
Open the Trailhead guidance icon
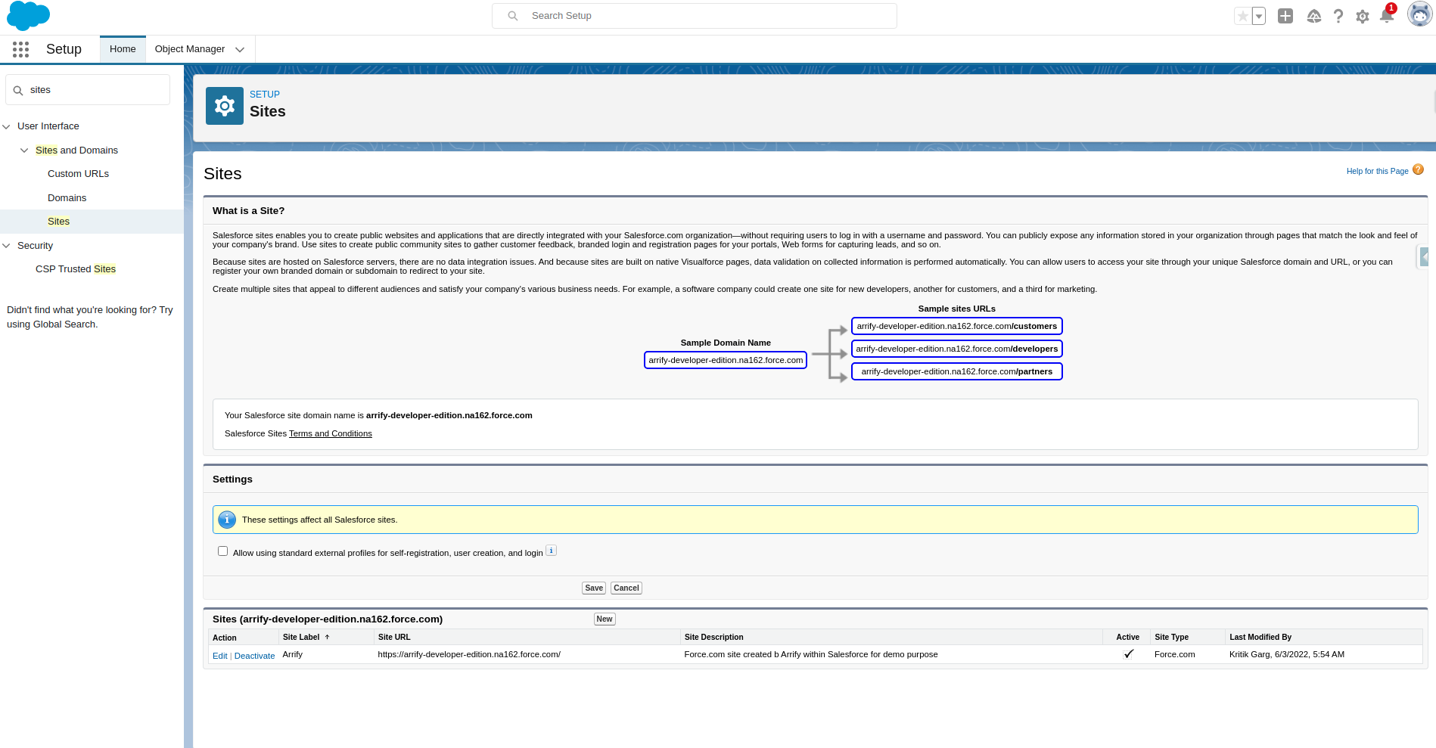[x=1314, y=16]
